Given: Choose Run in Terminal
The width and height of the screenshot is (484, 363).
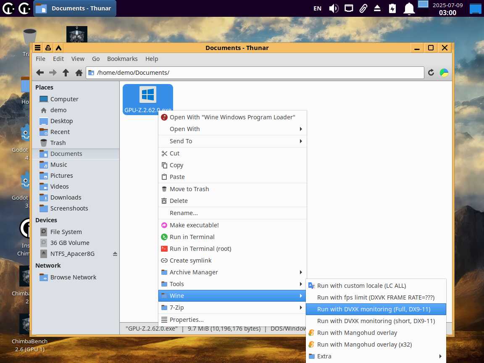Looking at the screenshot, I should (232, 237).
